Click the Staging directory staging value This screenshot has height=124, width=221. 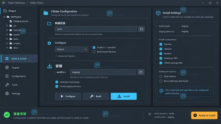click(185, 31)
